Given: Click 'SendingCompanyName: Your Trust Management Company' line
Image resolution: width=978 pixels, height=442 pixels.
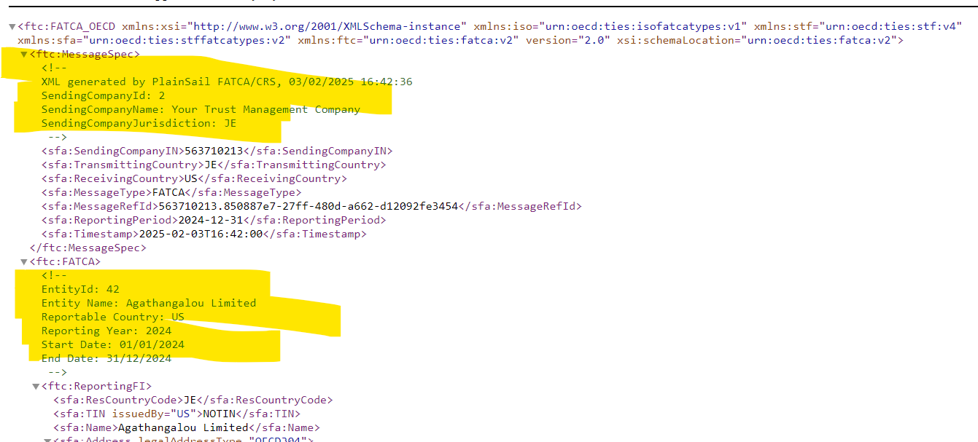Looking at the screenshot, I should [x=201, y=109].
